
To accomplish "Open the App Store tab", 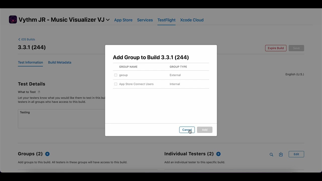I will (x=123, y=20).
